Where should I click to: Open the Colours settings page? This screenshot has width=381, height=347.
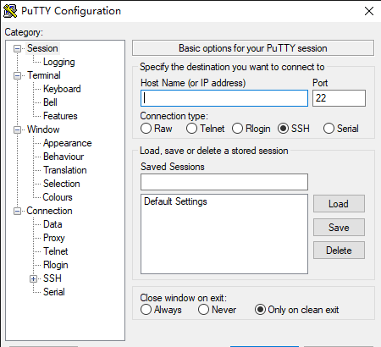[x=58, y=197]
